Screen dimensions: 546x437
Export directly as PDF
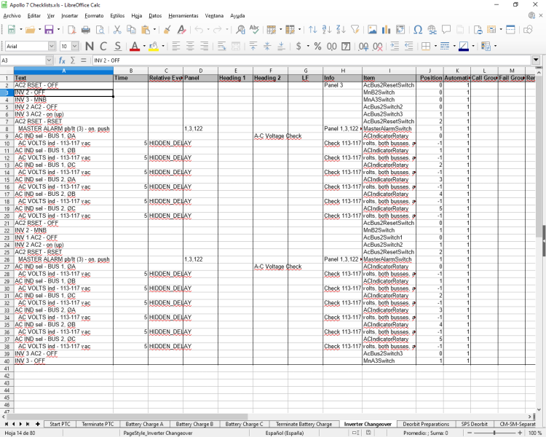[x=72, y=30]
